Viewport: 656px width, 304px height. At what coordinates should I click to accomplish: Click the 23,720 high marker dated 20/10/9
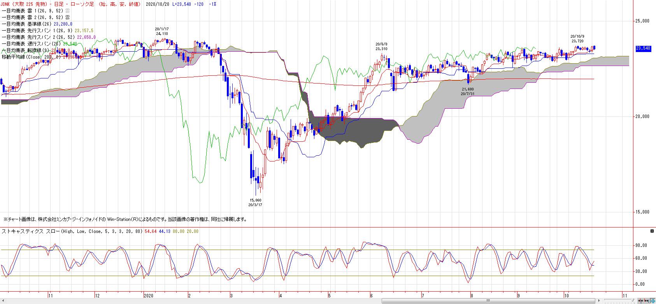(577, 38)
